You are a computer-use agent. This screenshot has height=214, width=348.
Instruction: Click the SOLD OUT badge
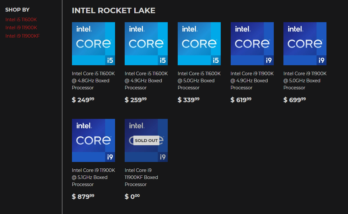pyautogui.click(x=146, y=140)
